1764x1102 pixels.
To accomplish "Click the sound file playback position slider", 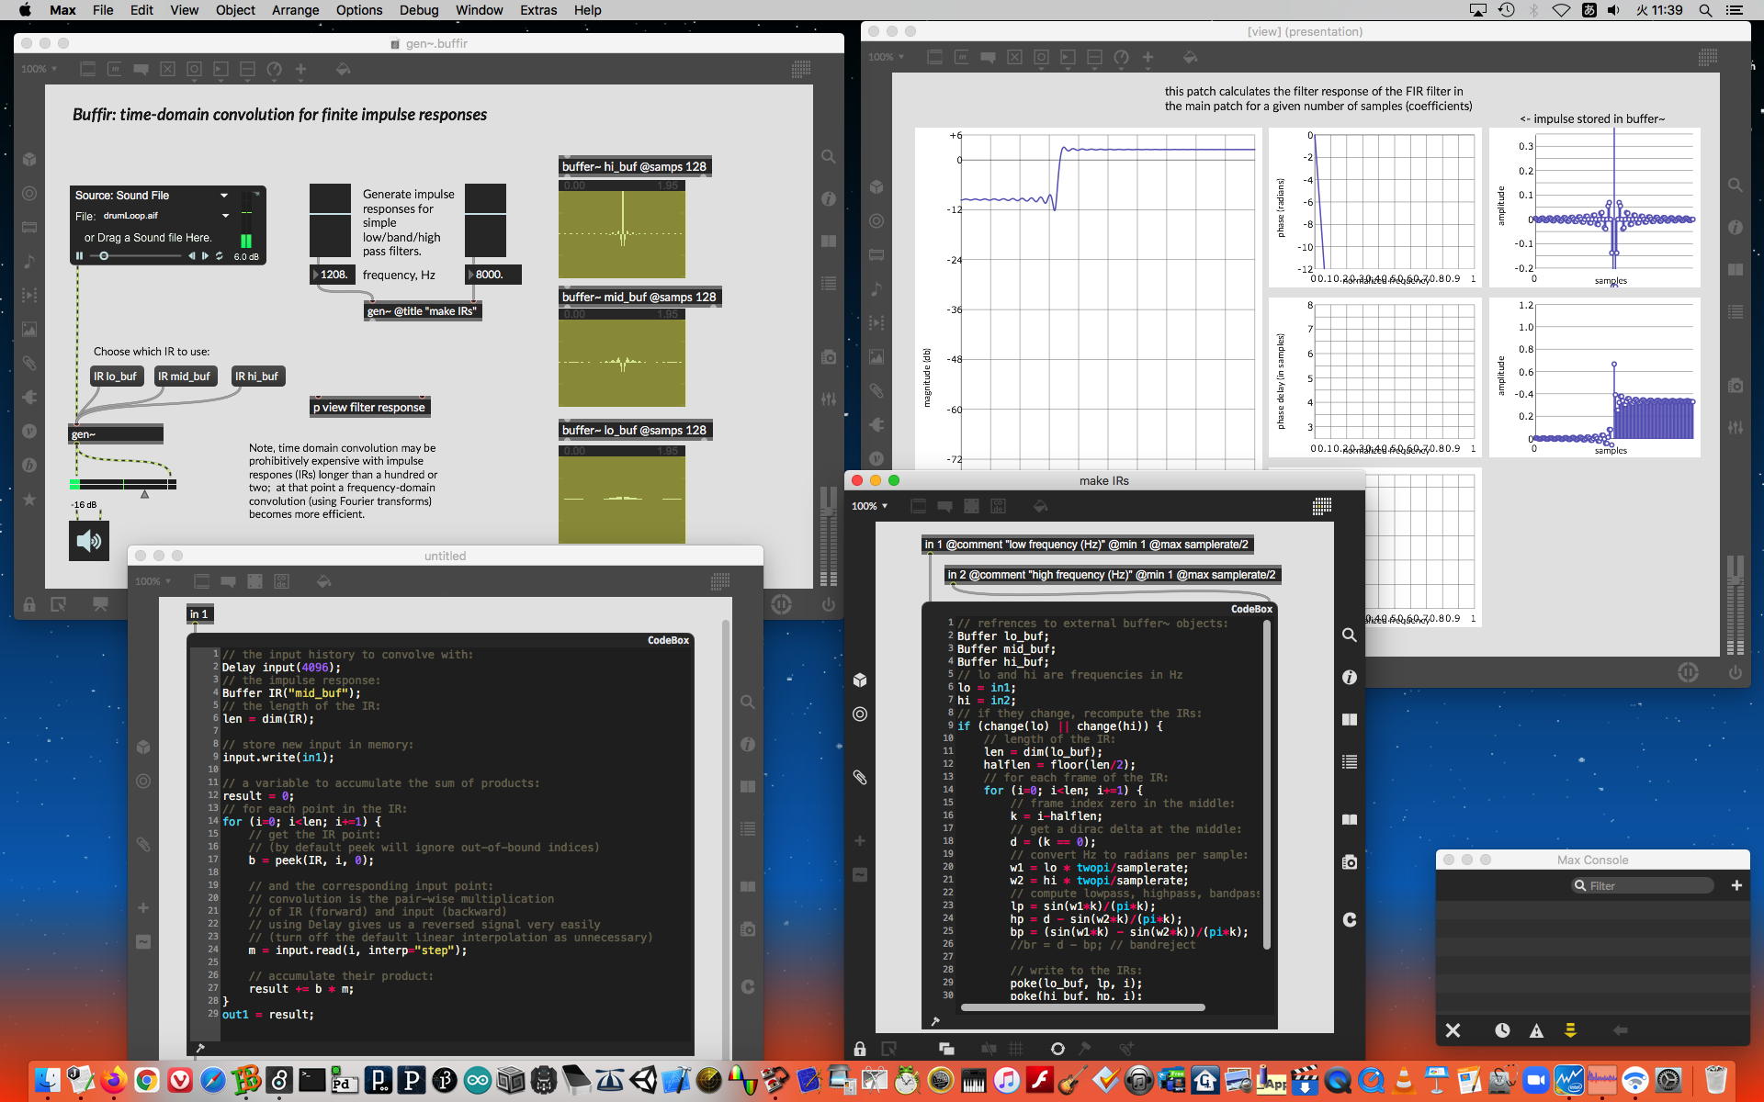I will point(138,256).
